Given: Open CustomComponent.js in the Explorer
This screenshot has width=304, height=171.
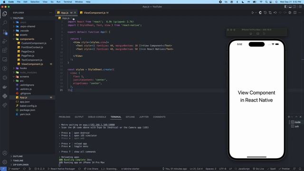Looking at the screenshot, I should 34,43.
